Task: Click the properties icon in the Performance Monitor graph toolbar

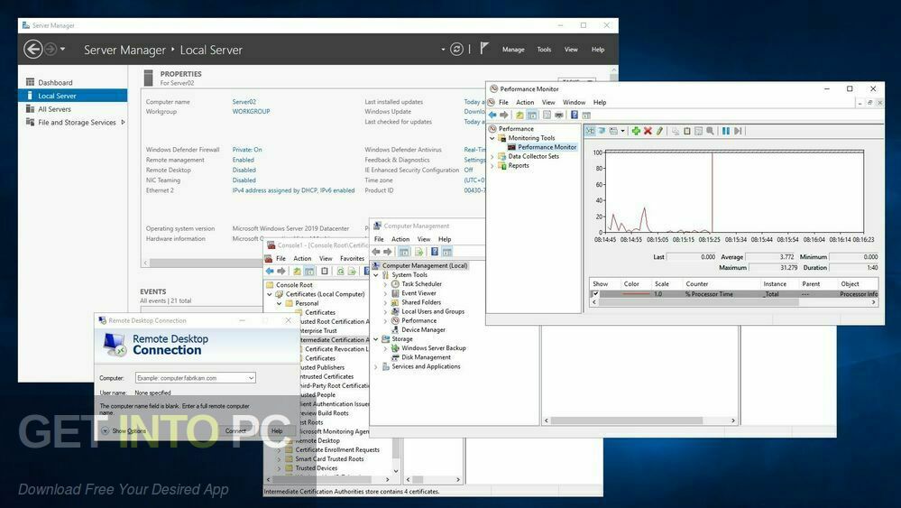Action: click(698, 131)
